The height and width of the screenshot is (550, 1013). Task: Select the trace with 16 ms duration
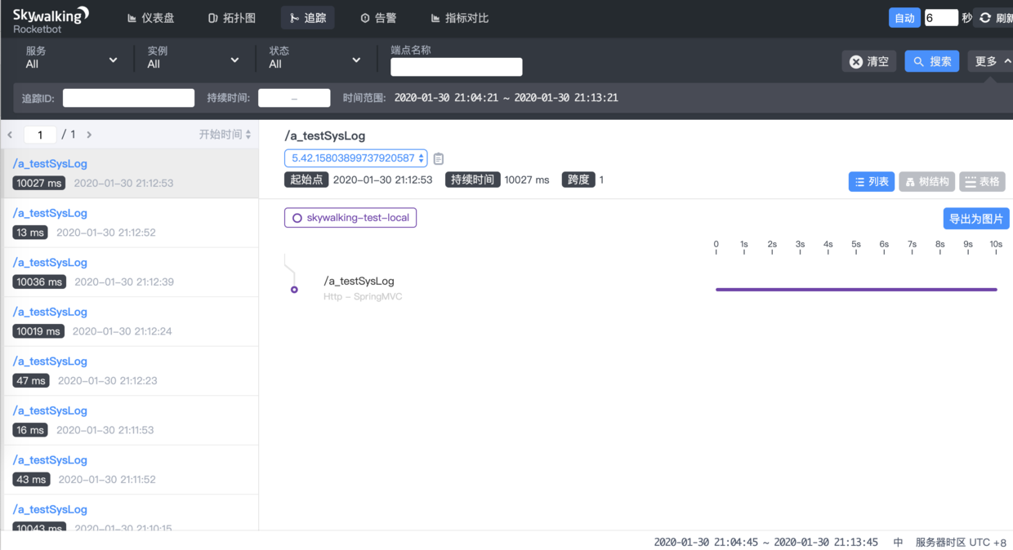(x=129, y=420)
